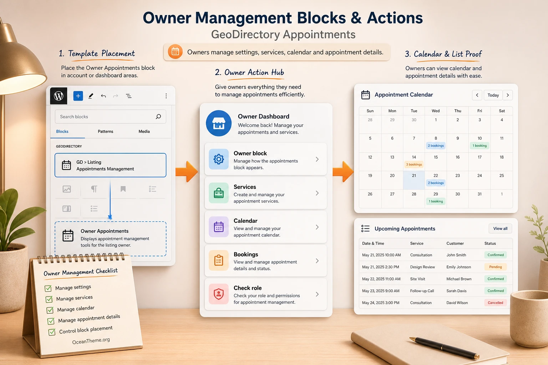Click the blue gear Owner block icon
This screenshot has width=548, height=365.
tap(219, 159)
